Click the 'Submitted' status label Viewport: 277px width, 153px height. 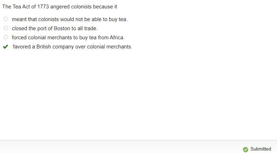coord(260,149)
